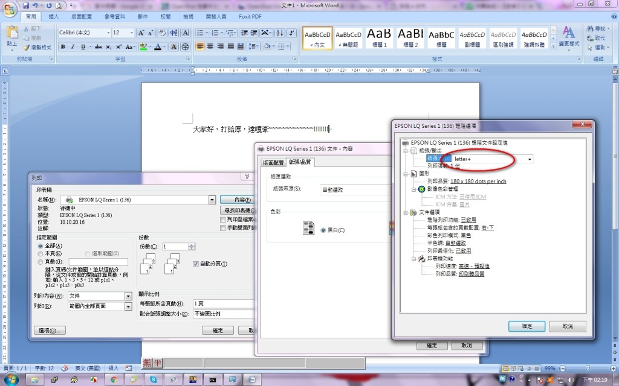Click the Grow Font icon
This screenshot has width=619, height=386.
(x=140, y=33)
